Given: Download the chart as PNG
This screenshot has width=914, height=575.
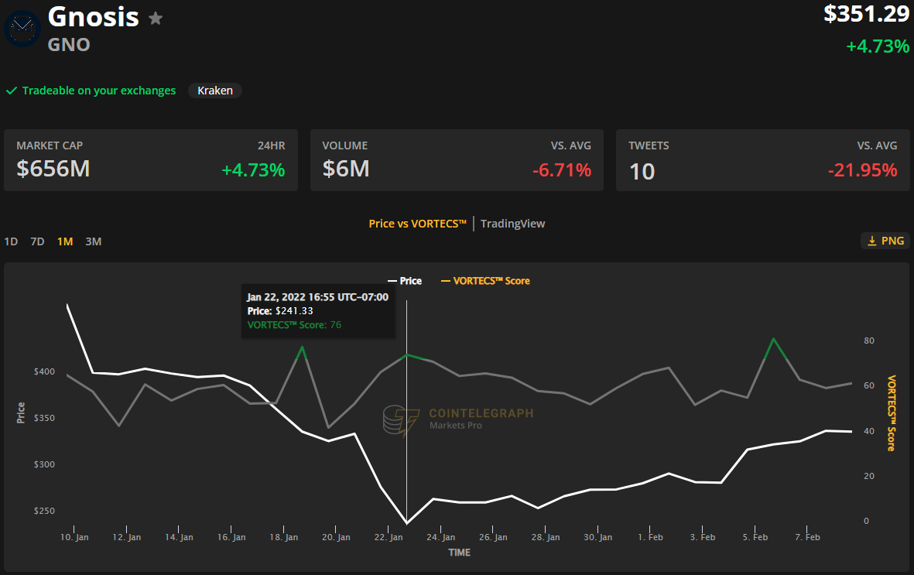Looking at the screenshot, I should pyautogui.click(x=885, y=241).
